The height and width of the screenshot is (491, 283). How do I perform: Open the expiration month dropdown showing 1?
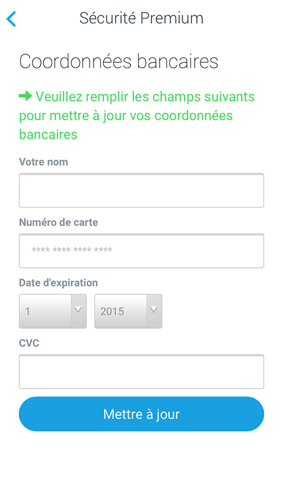[x=53, y=311]
